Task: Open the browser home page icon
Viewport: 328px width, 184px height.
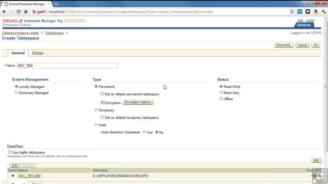Action: (26, 12)
